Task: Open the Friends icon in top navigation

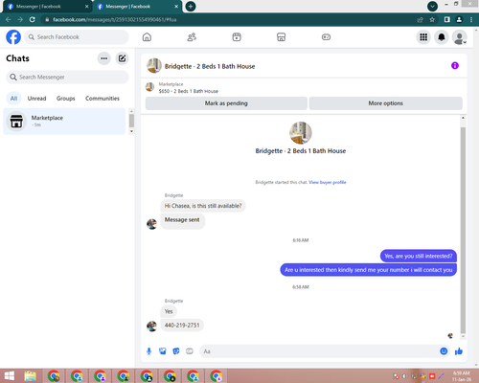Action: pyautogui.click(x=192, y=37)
